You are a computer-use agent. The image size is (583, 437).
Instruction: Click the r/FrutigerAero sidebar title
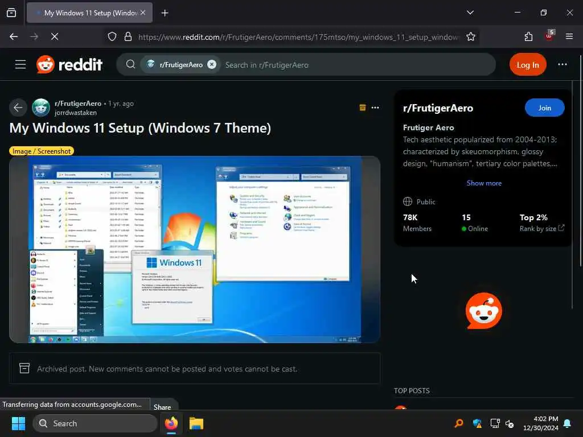pos(438,108)
